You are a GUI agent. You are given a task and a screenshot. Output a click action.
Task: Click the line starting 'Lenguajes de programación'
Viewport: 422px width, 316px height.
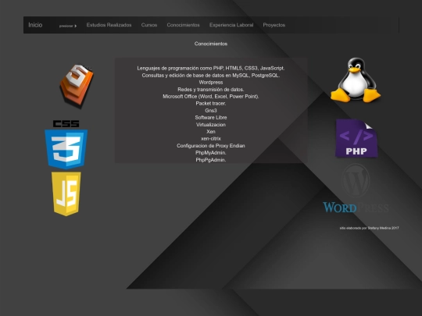pos(211,68)
